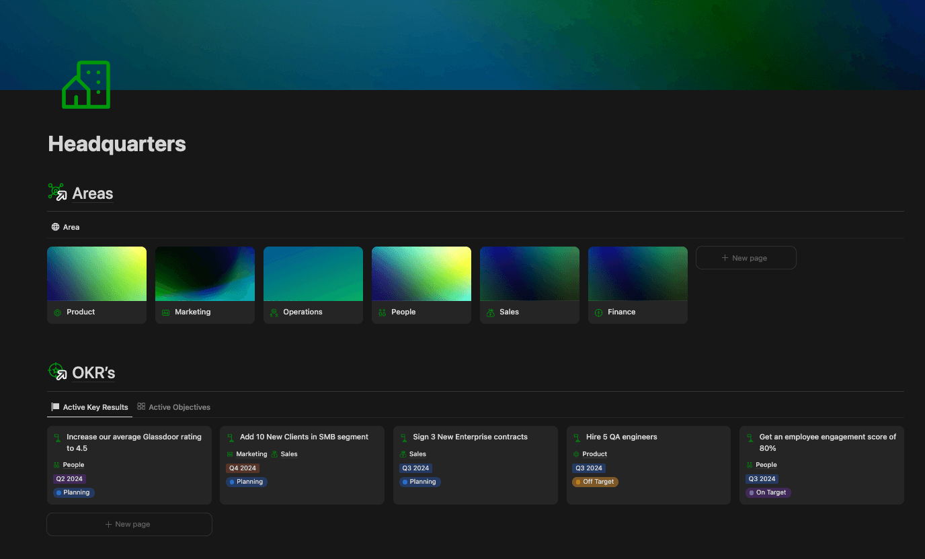925x559 pixels.
Task: Click the OKR's target heading icon
Action: point(57,372)
